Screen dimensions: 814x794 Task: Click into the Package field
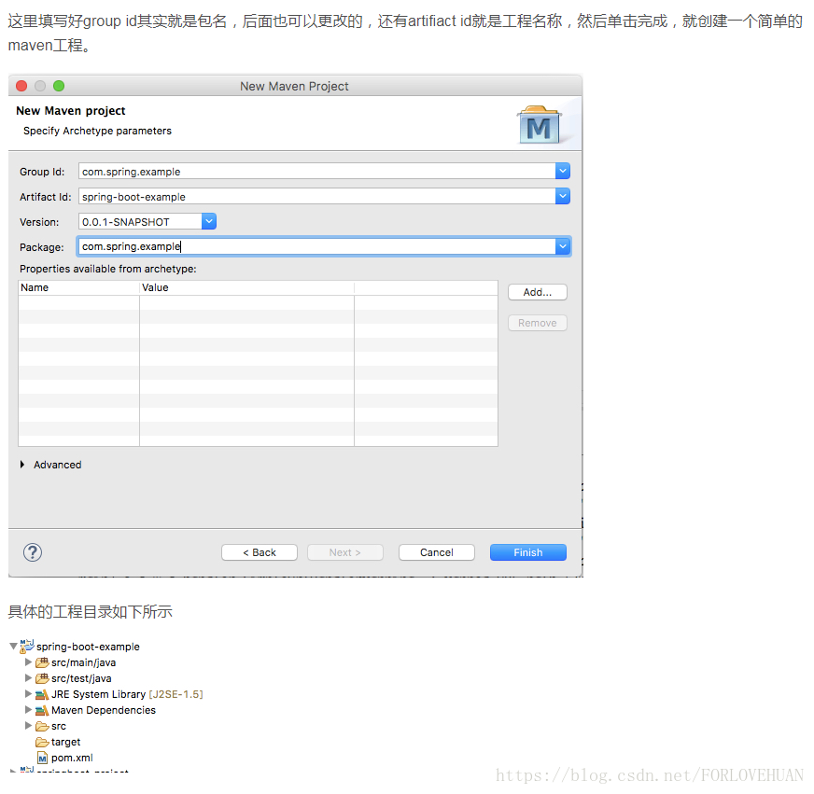click(316, 246)
